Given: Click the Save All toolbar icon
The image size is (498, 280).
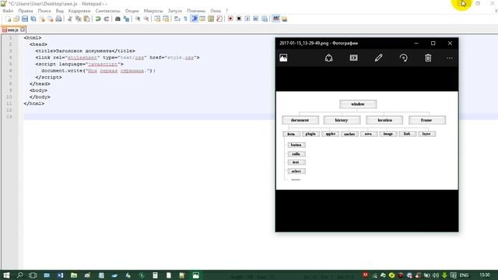Looking at the screenshot, I should pyautogui.click(x=33, y=19).
